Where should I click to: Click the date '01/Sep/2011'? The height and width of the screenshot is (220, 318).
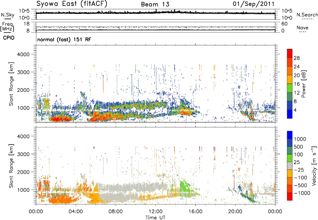254,4
